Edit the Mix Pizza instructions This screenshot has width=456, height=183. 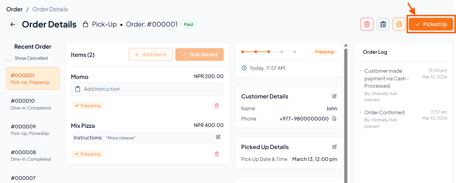point(218,137)
